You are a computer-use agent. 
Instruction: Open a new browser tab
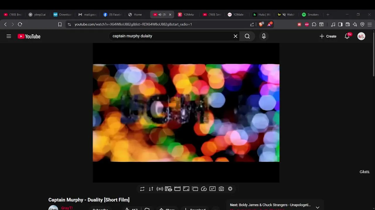(x=328, y=15)
